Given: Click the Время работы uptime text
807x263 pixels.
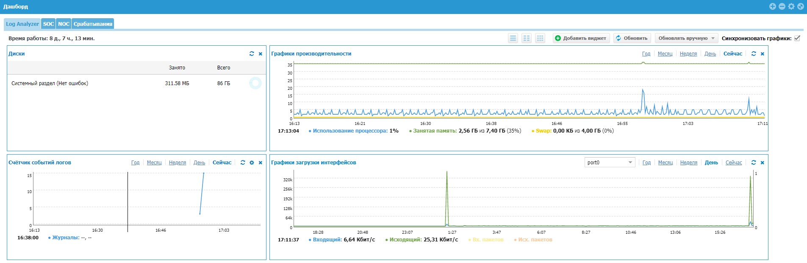Looking at the screenshot, I should point(52,39).
